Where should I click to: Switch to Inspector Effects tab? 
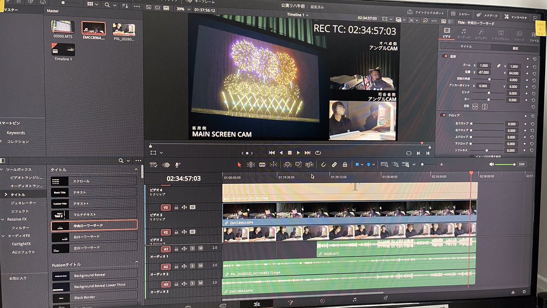(481, 34)
